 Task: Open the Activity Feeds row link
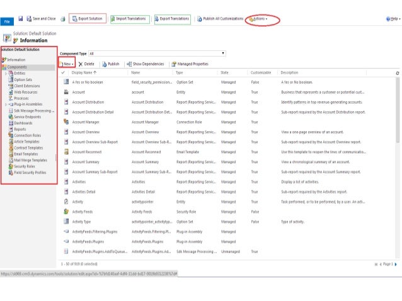(83, 212)
